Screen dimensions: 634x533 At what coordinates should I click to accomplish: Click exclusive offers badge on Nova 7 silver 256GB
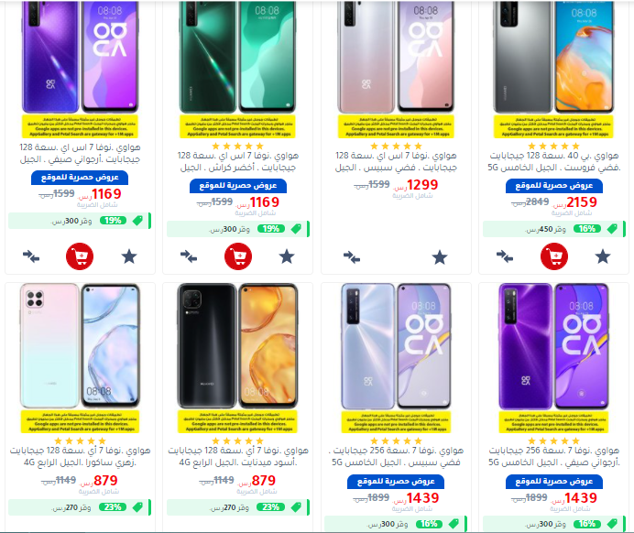396,482
